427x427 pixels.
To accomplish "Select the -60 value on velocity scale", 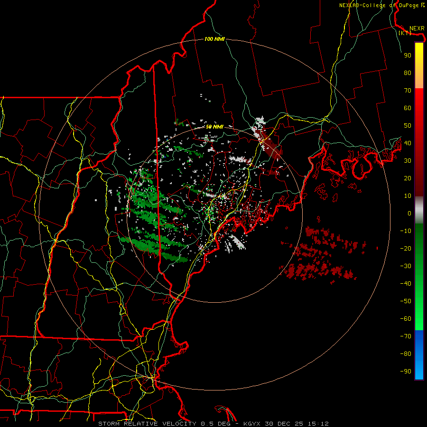I will (x=406, y=319).
